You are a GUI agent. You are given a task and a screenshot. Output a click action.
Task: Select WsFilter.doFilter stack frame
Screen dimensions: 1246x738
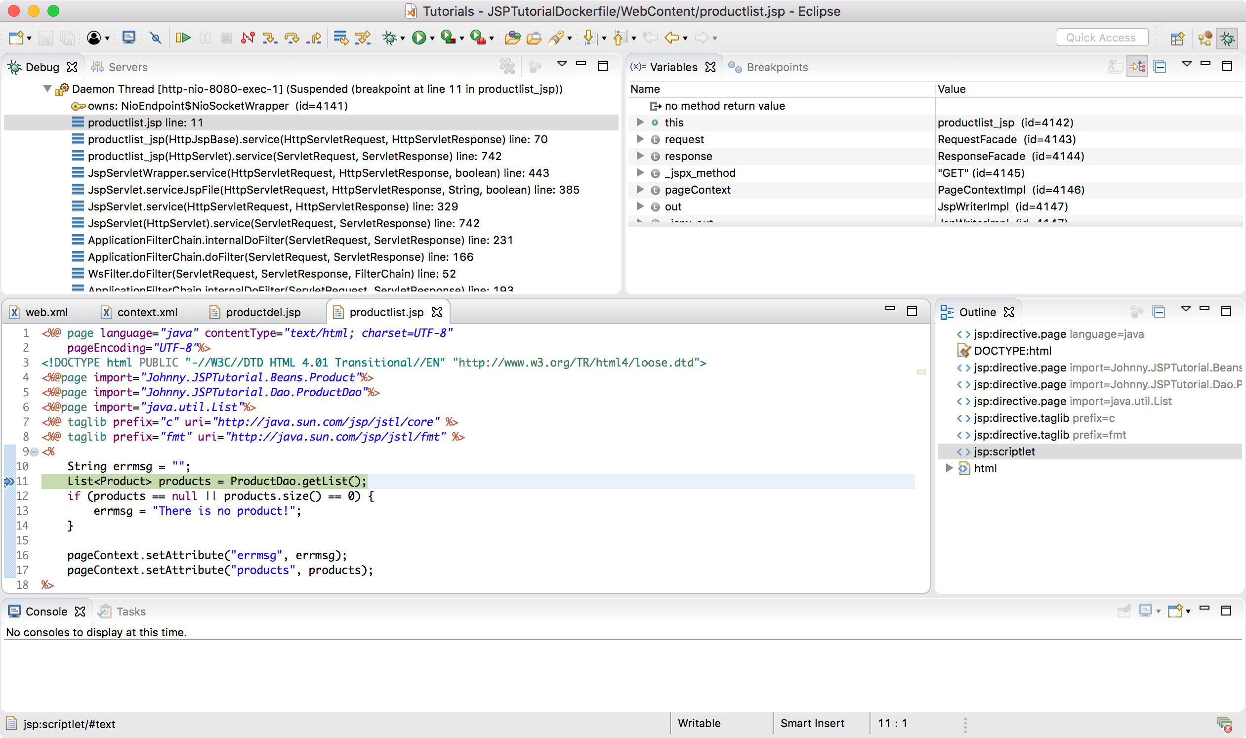click(x=264, y=274)
